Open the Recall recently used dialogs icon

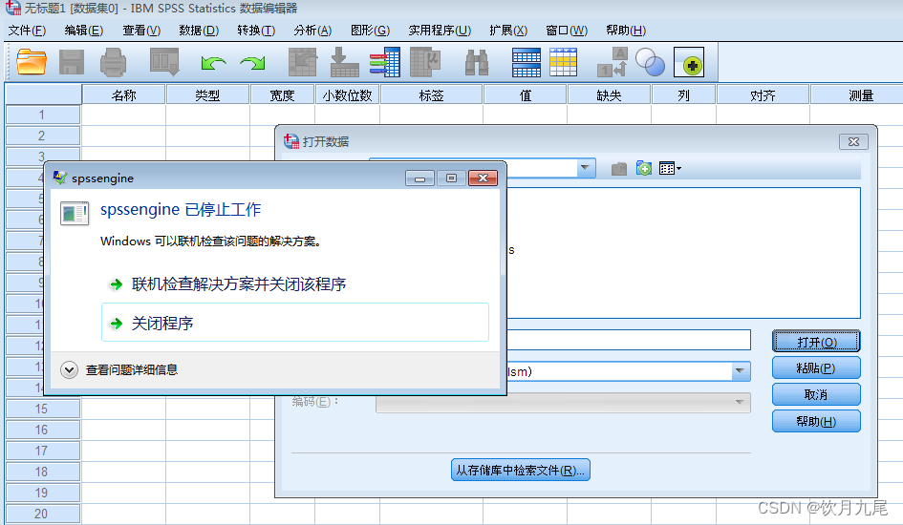tap(164, 61)
